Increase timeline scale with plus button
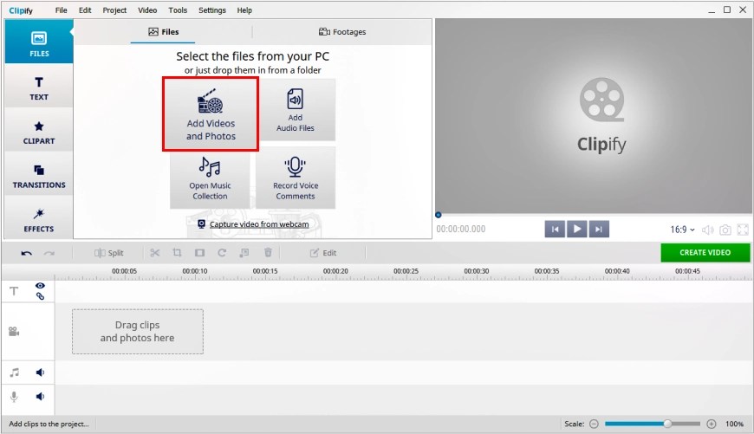754x434 pixels. click(712, 424)
